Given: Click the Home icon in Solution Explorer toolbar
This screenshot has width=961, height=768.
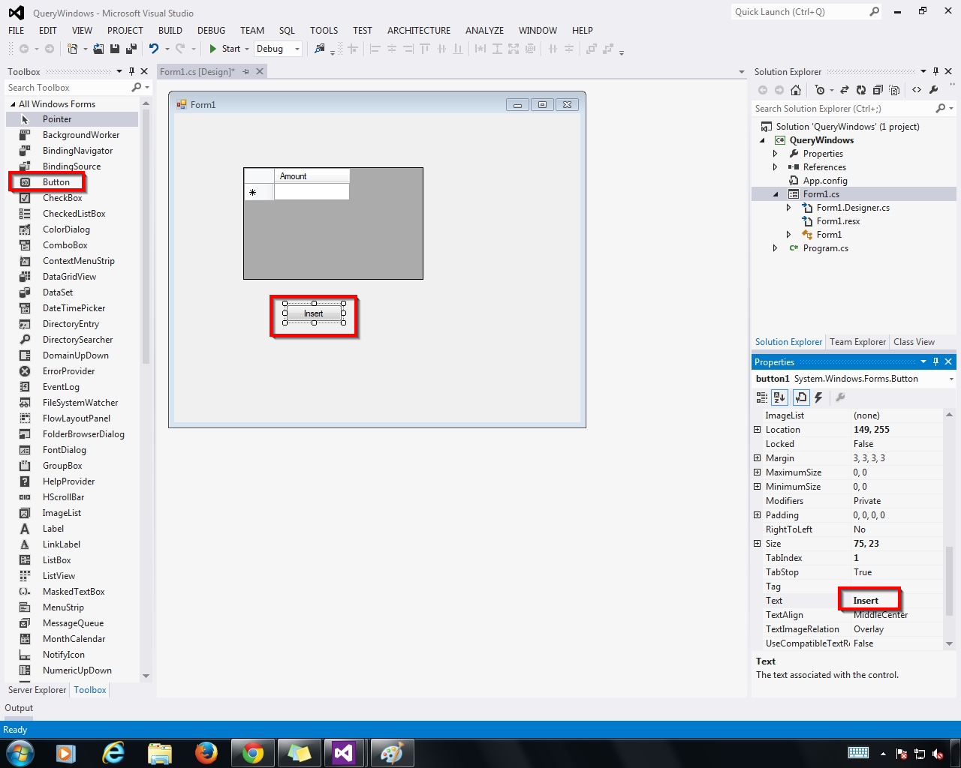Looking at the screenshot, I should (x=795, y=89).
